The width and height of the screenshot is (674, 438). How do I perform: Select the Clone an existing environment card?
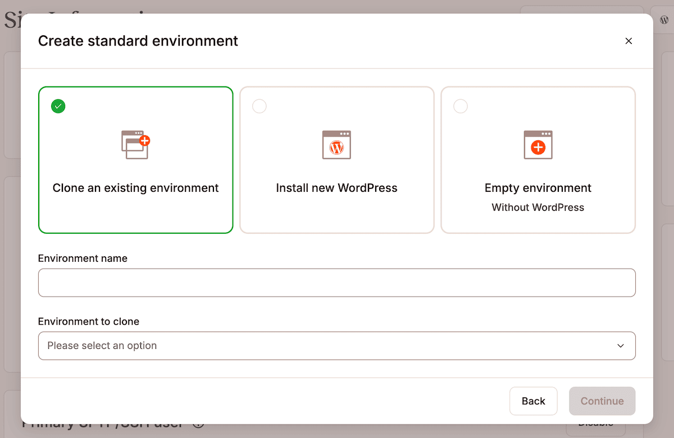pyautogui.click(x=135, y=160)
